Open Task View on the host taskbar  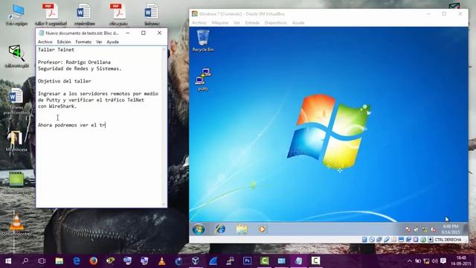[x=42, y=261]
